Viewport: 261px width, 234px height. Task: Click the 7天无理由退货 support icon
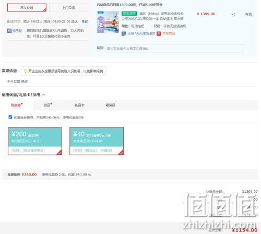(x=124, y=33)
